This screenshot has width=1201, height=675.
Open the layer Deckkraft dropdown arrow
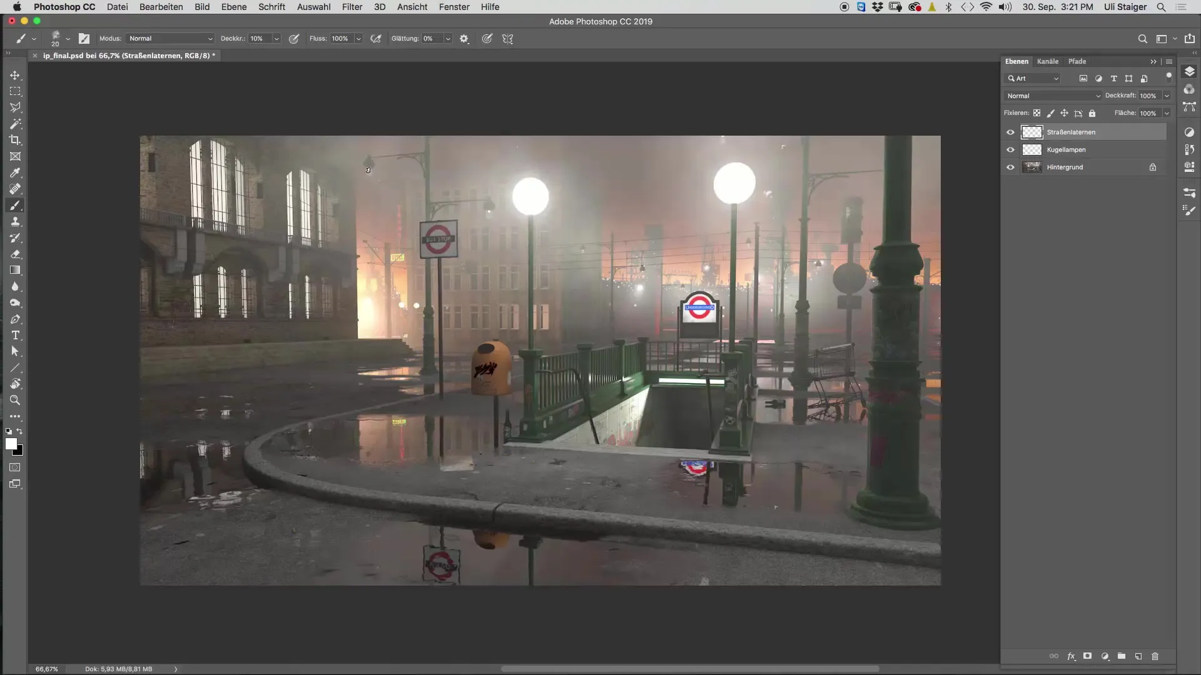coord(1167,96)
